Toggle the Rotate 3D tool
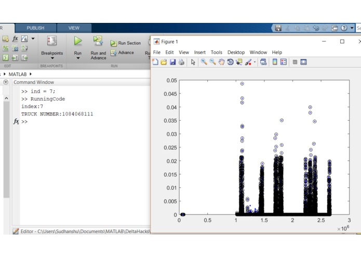The width and height of the screenshot is (361, 257). [x=230, y=62]
